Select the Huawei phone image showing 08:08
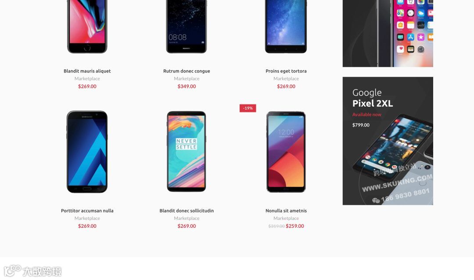This screenshot has width=474, height=280. (x=187, y=27)
